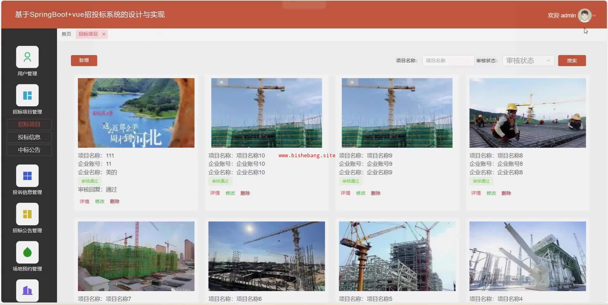Click 删除 for 项目名称9
Screen dimensions: 608x305
(x=376, y=193)
